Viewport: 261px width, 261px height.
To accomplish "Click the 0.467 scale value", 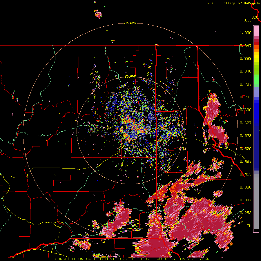I will [x=246, y=162].
